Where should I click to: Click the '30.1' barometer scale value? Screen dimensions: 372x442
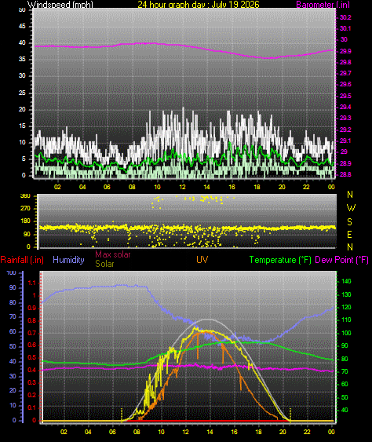[x=345, y=28]
